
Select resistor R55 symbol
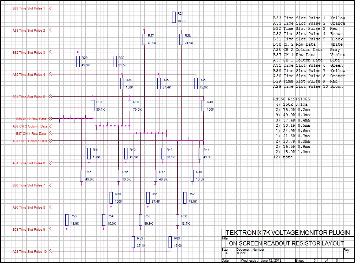[140, 220]
